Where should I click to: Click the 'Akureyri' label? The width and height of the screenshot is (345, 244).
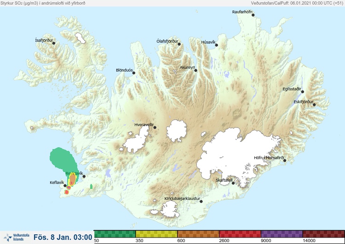pos(187,67)
